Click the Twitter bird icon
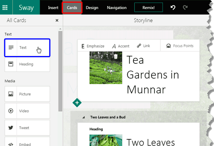 [x=11, y=128]
